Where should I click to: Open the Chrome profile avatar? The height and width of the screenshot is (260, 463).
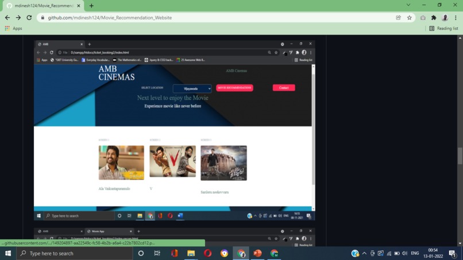(445, 18)
